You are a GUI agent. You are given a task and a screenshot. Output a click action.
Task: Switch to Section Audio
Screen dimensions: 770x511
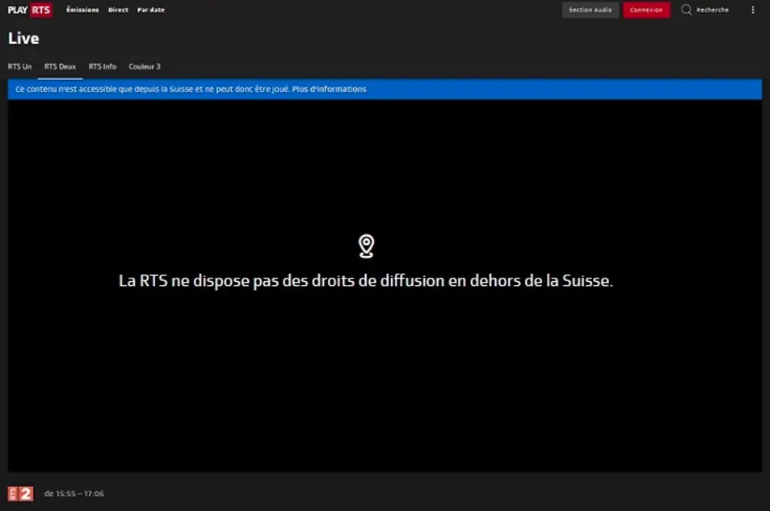591,10
